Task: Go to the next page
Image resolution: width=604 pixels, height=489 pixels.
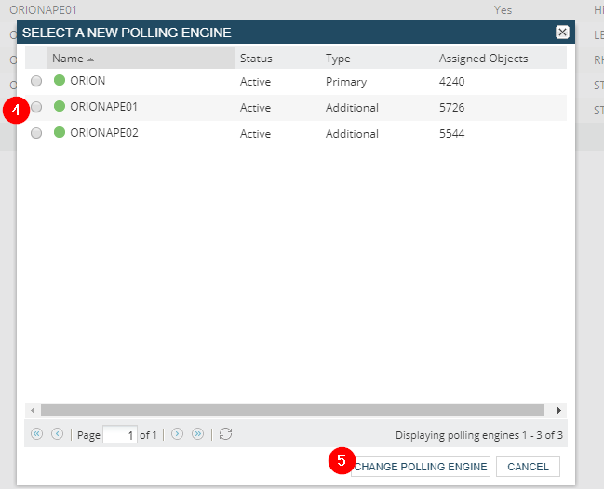Action: pyautogui.click(x=177, y=434)
